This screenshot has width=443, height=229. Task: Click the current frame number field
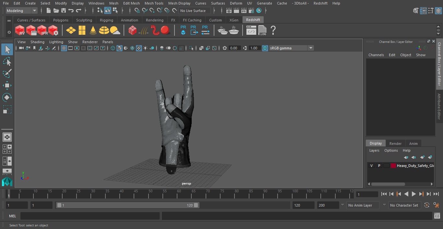[367, 194]
